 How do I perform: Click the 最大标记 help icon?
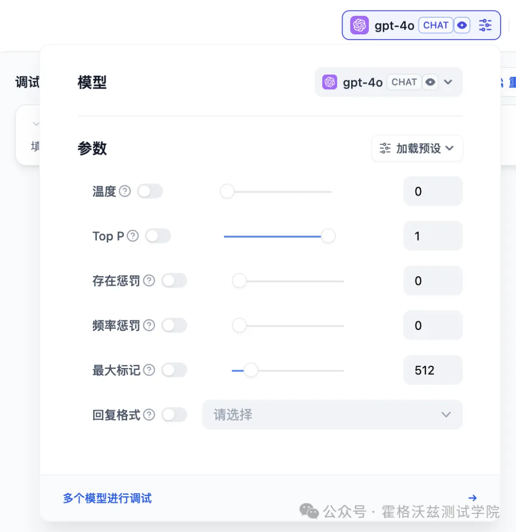click(149, 370)
